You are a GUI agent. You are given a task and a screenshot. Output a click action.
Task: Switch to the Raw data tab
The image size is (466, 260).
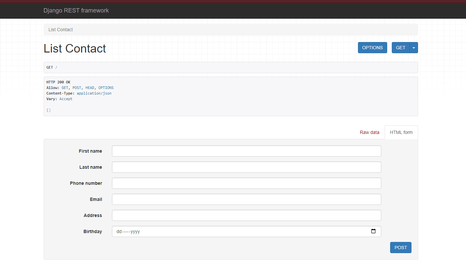pos(369,132)
